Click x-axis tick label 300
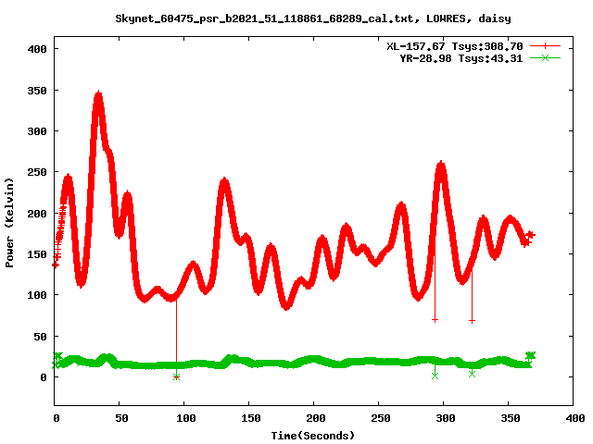This screenshot has height=444, width=593. pyautogui.click(x=446, y=418)
